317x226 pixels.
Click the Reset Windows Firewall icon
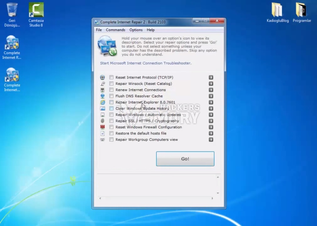pos(103,127)
